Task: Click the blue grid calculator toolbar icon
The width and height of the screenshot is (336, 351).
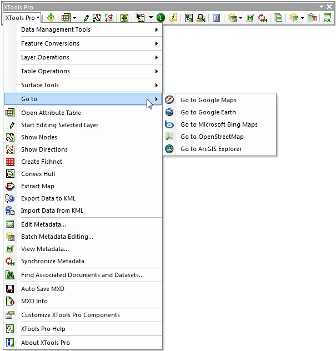Action: point(217,18)
